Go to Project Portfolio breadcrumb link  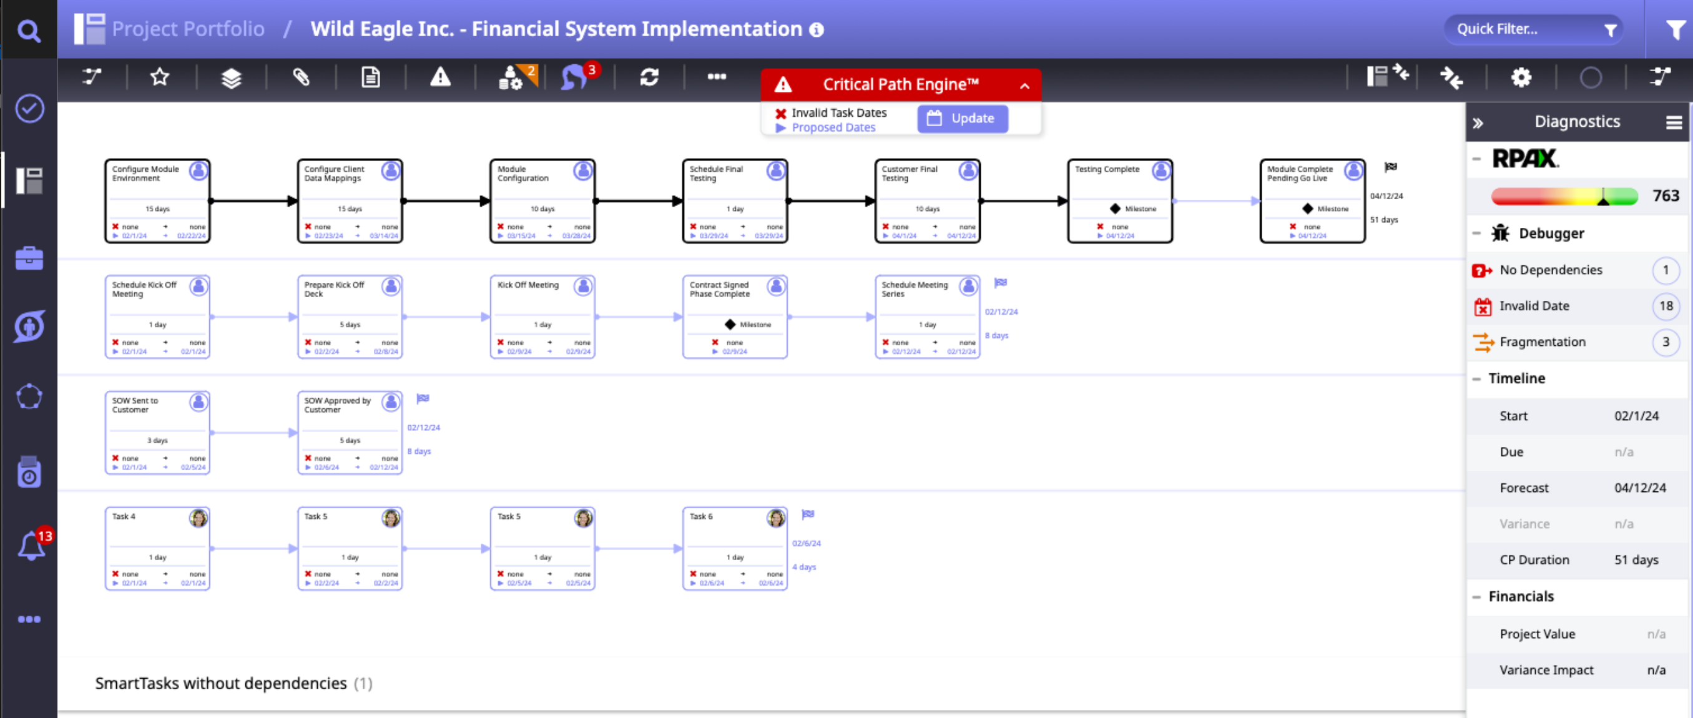point(188,29)
